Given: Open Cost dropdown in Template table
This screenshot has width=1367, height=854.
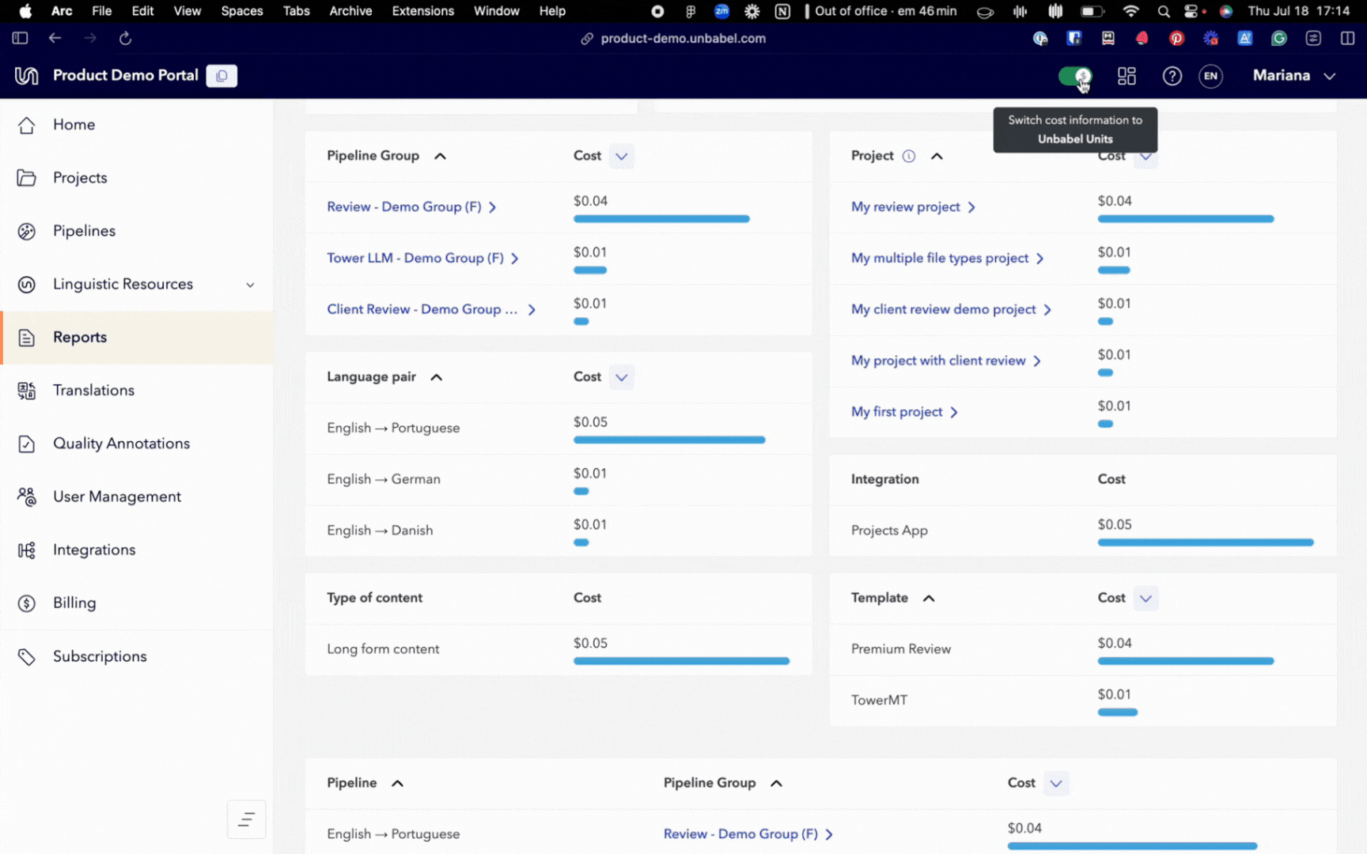Looking at the screenshot, I should (x=1145, y=599).
